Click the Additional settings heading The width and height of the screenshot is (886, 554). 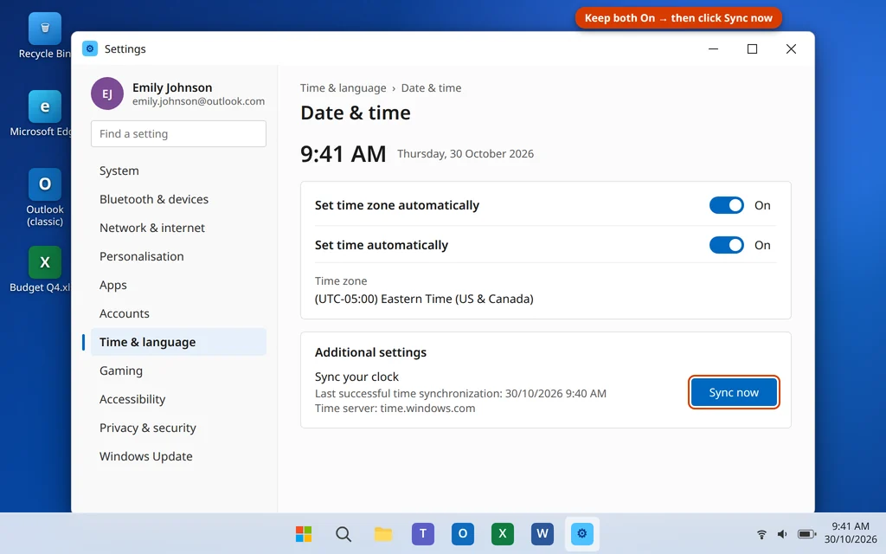[370, 352]
